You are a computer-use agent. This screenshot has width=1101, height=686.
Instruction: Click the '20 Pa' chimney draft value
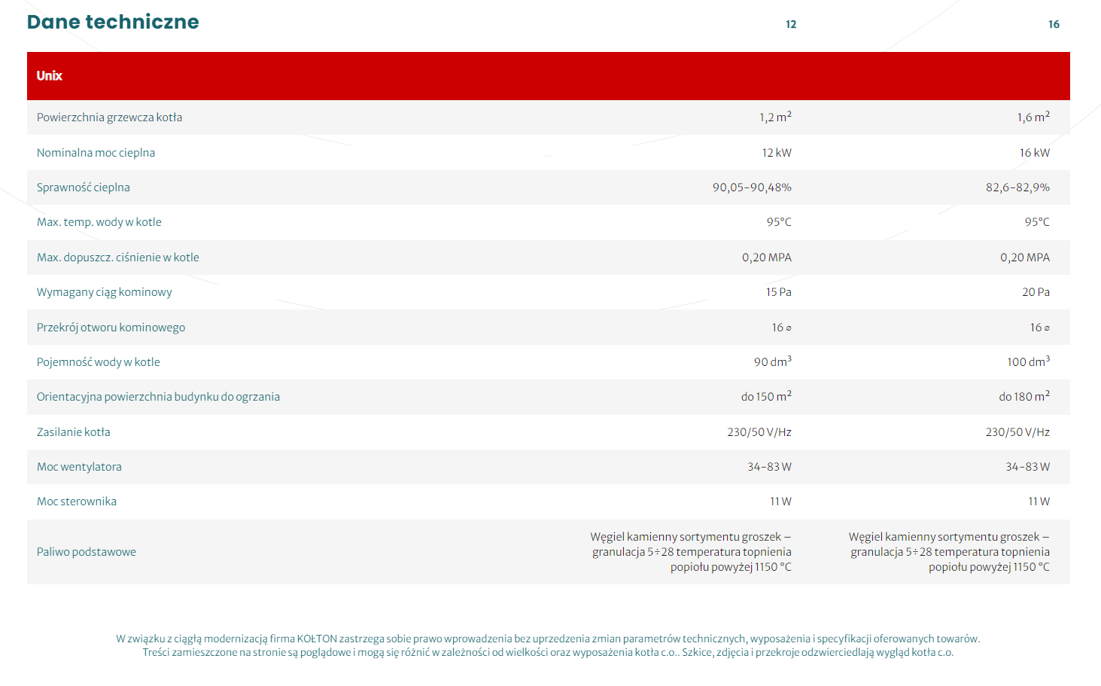click(1035, 292)
